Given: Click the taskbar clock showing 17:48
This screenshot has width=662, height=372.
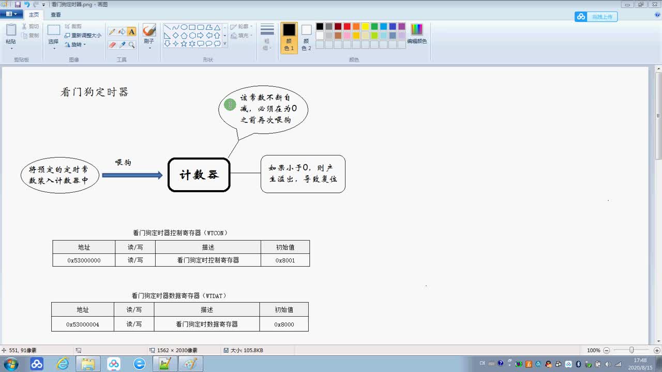Looking at the screenshot, I should pos(640,364).
